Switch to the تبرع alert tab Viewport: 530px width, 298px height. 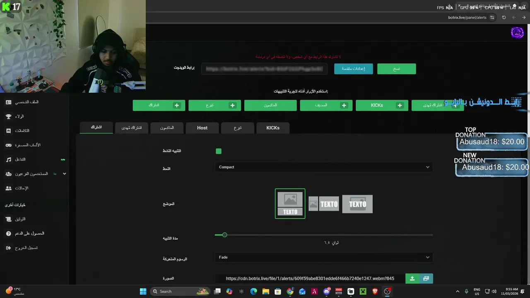[238, 128]
